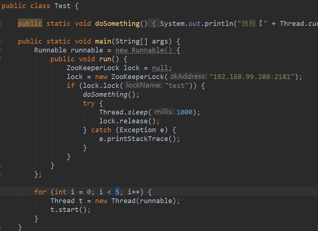Click the zkAddress: parameter hint
This screenshot has width=318, height=231.
(188, 77)
